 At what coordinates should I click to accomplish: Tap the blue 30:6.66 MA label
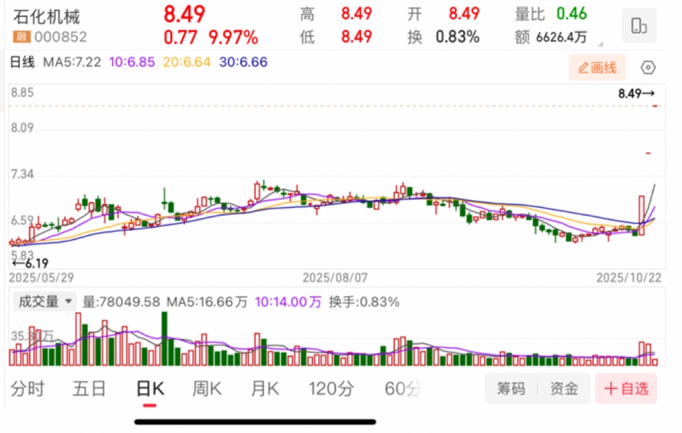click(243, 62)
